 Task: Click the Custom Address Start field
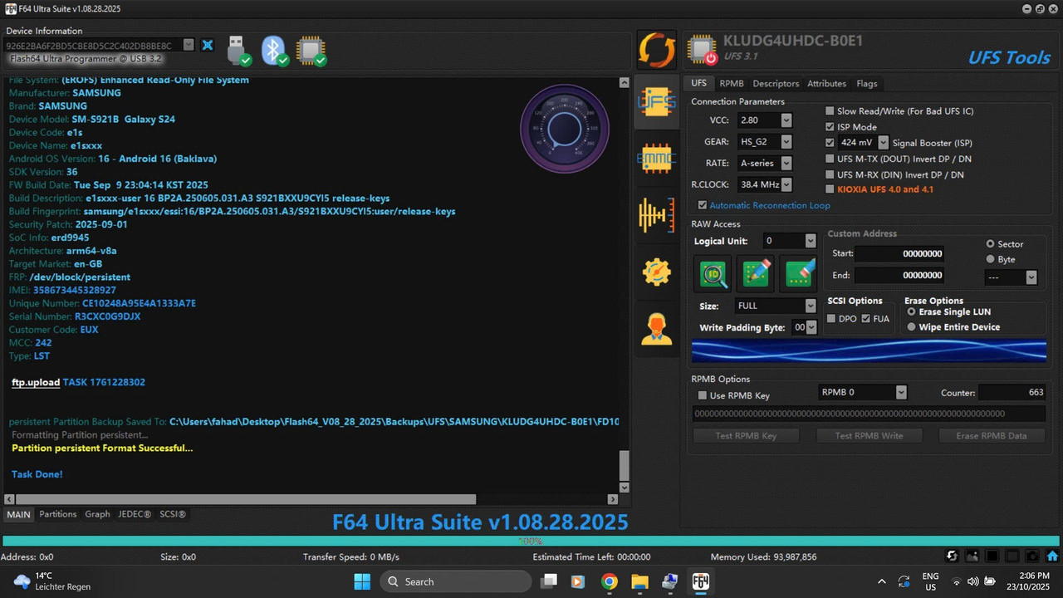899,253
